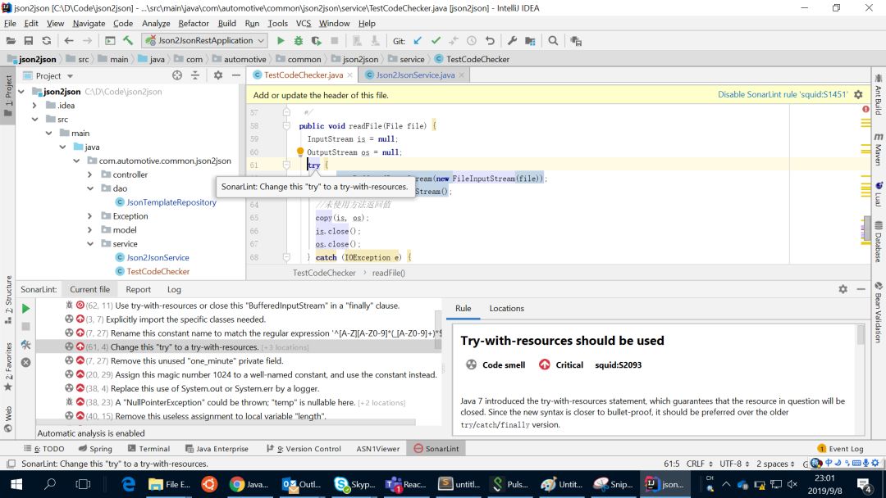Viewport: 886px width, 498px height.
Task: Click 'Disable SonarLint rule squid:S1451' link
Action: coord(782,95)
